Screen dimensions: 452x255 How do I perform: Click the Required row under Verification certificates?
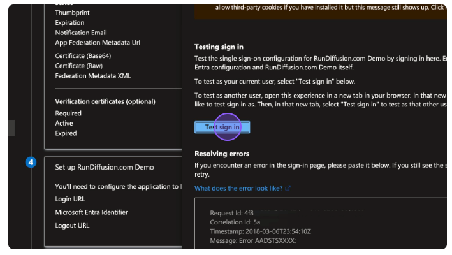[x=68, y=113]
